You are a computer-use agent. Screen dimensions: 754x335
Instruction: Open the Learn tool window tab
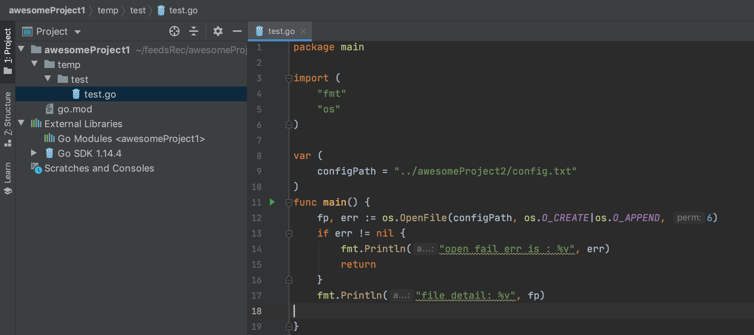[x=7, y=178]
